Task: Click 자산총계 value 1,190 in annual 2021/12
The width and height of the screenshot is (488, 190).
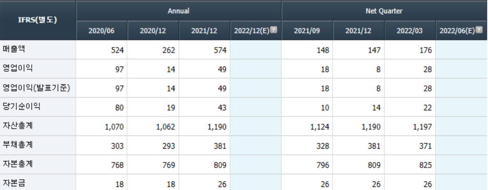Action: tap(217, 127)
